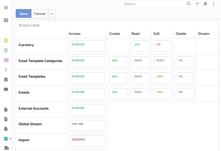Change Emails Delete permission dropdown
The width and height of the screenshot is (221, 151).
(x=185, y=94)
